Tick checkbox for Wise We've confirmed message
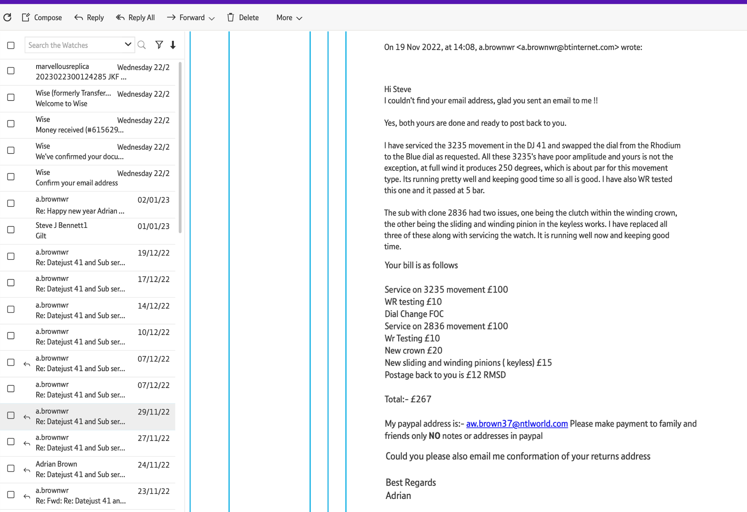The width and height of the screenshot is (747, 512). (x=11, y=150)
